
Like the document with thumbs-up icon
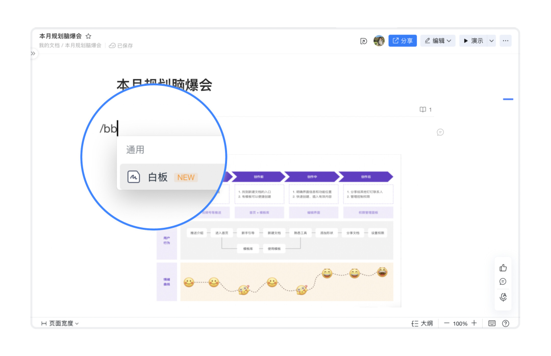503,268
